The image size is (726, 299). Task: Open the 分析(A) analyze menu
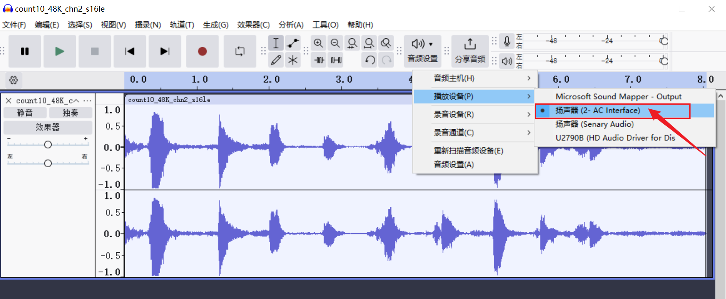point(291,25)
